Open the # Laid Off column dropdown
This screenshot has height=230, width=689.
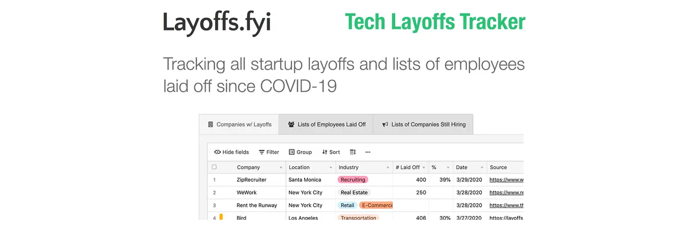[x=424, y=168]
